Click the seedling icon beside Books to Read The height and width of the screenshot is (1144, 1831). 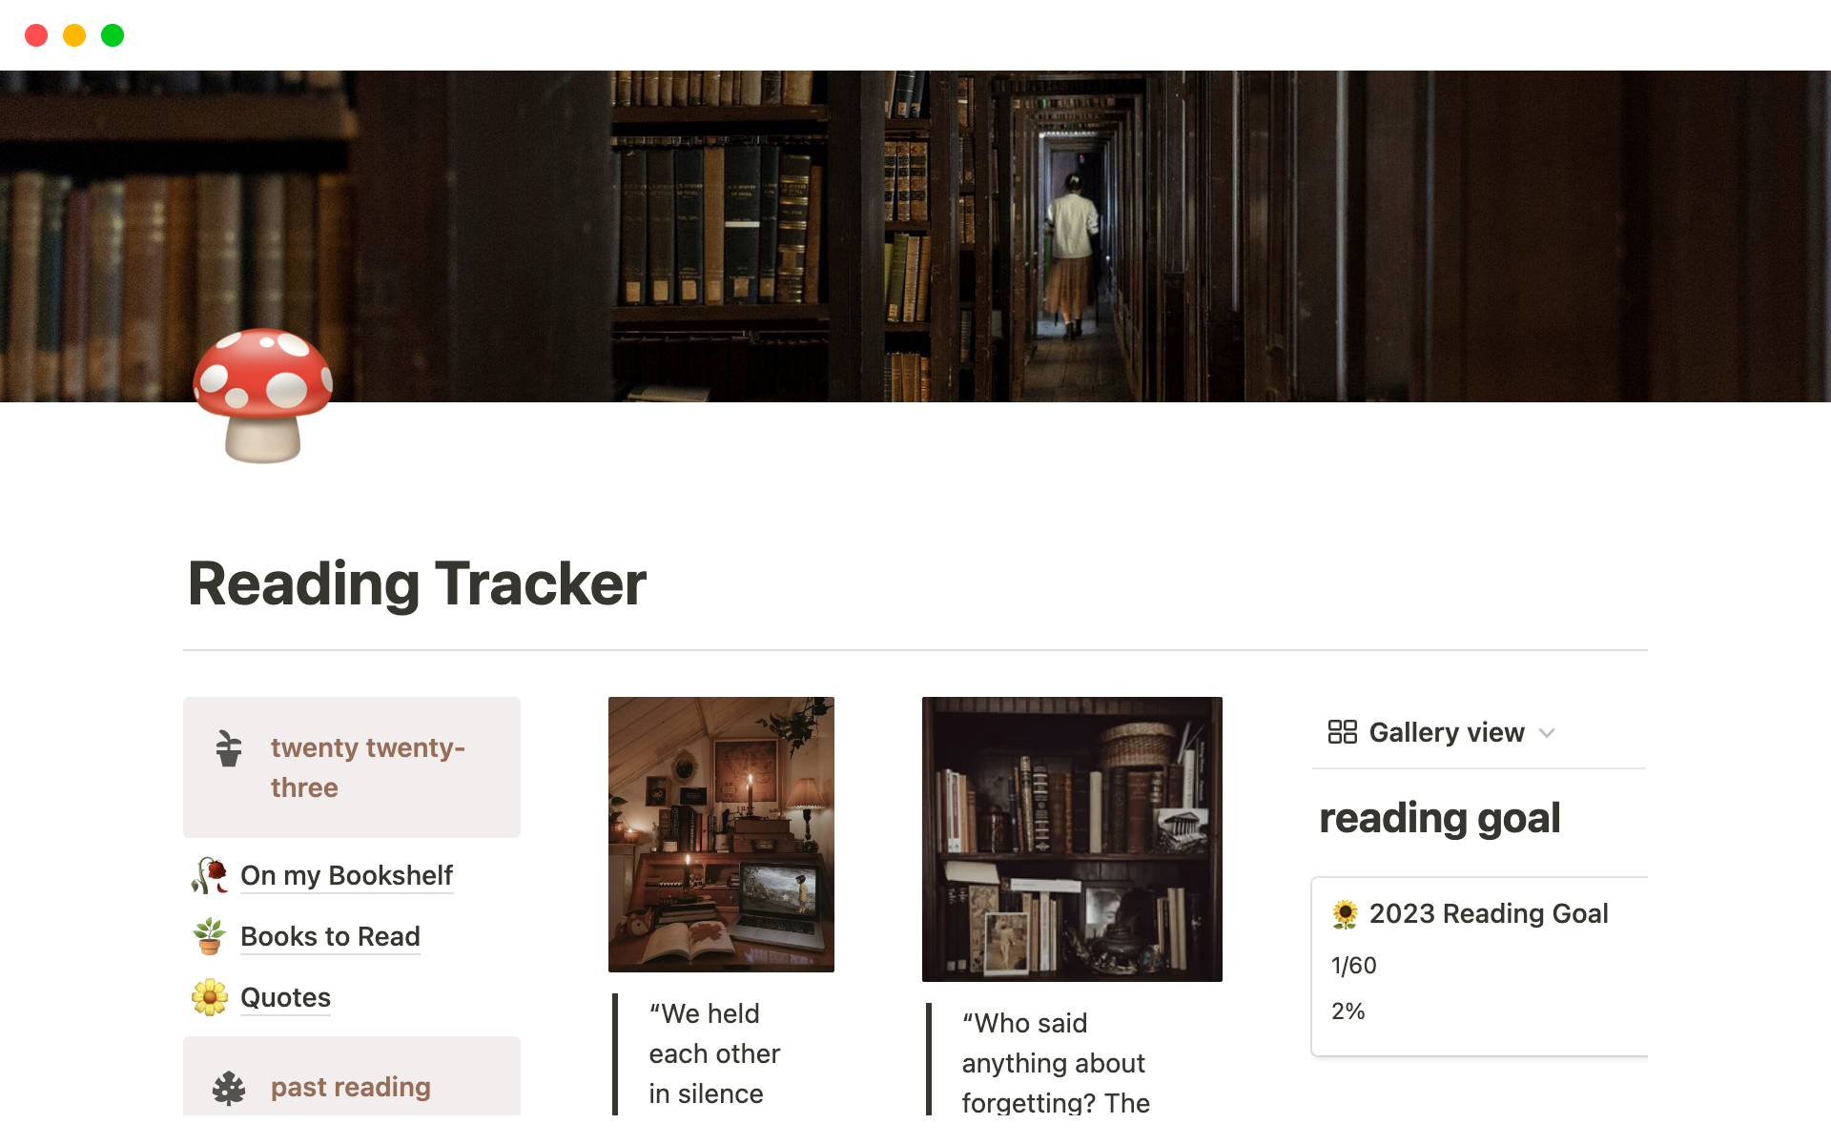210,936
